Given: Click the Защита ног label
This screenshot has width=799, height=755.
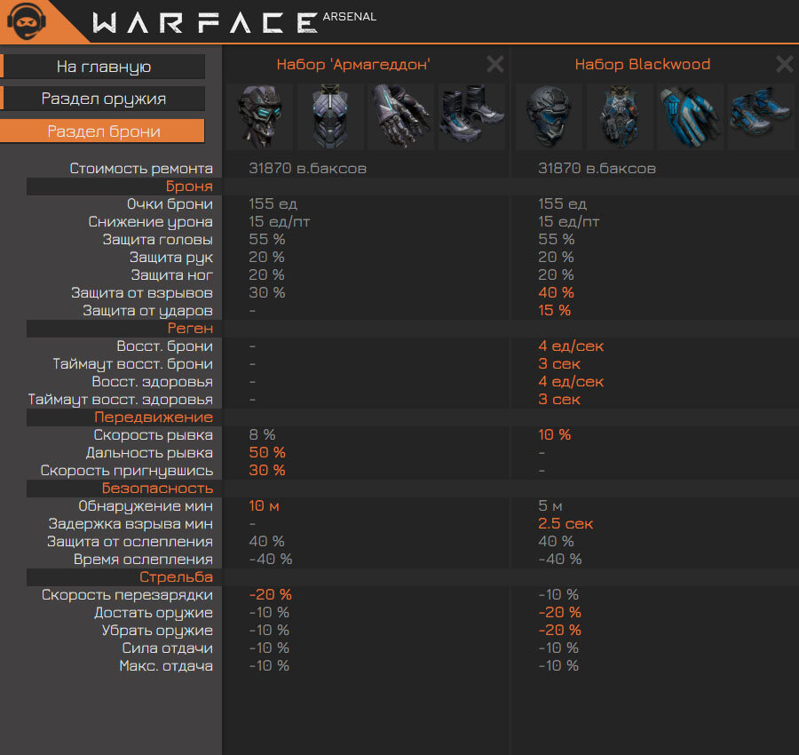Looking at the screenshot, I should tap(171, 275).
